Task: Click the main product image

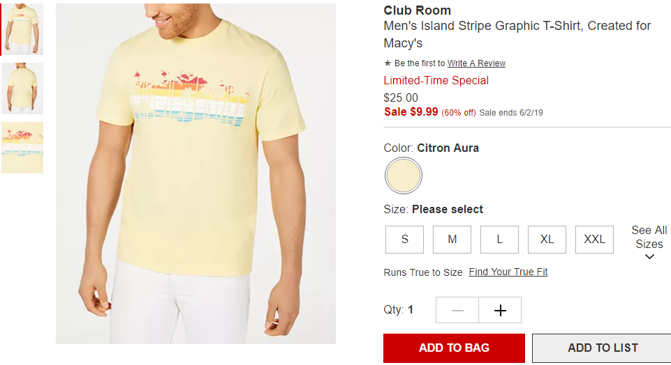Action: pyautogui.click(x=196, y=173)
